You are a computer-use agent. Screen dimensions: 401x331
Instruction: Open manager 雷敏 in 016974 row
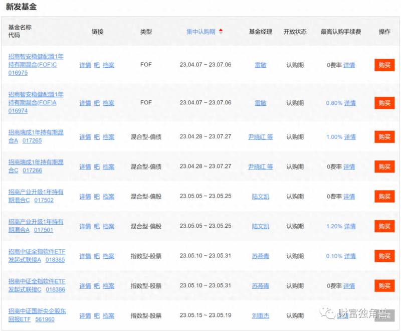(x=260, y=103)
